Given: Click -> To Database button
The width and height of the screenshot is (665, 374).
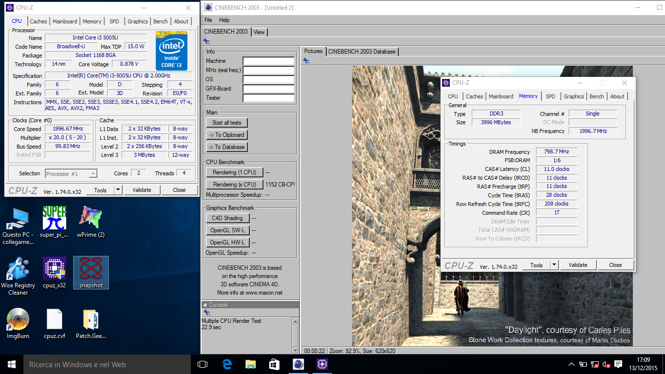Looking at the screenshot, I should (226, 147).
